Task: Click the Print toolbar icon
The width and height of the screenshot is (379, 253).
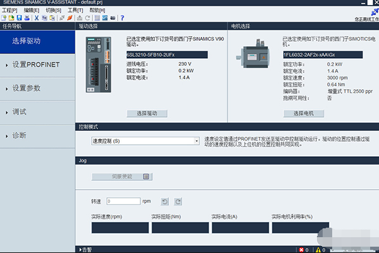Action: [x=27, y=18]
